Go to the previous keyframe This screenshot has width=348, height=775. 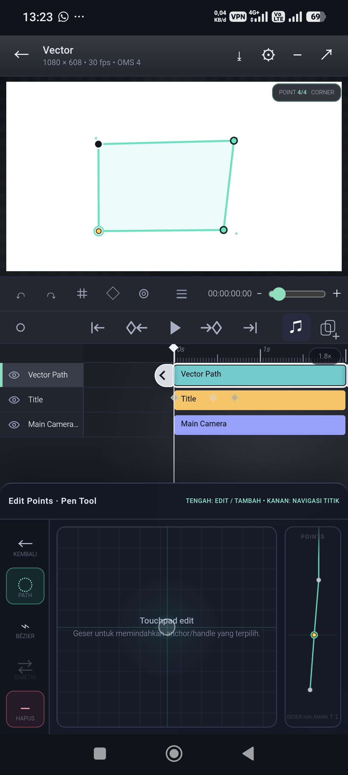(x=137, y=327)
